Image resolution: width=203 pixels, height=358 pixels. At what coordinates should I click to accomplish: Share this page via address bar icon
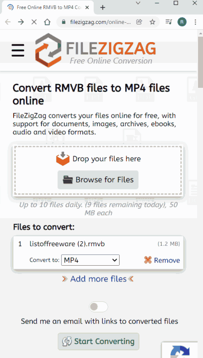point(139,22)
